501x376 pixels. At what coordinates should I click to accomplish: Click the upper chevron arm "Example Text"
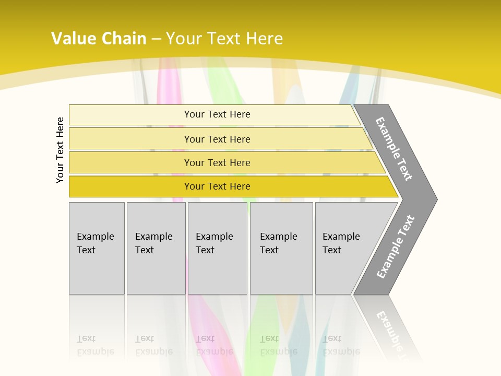[395, 148]
